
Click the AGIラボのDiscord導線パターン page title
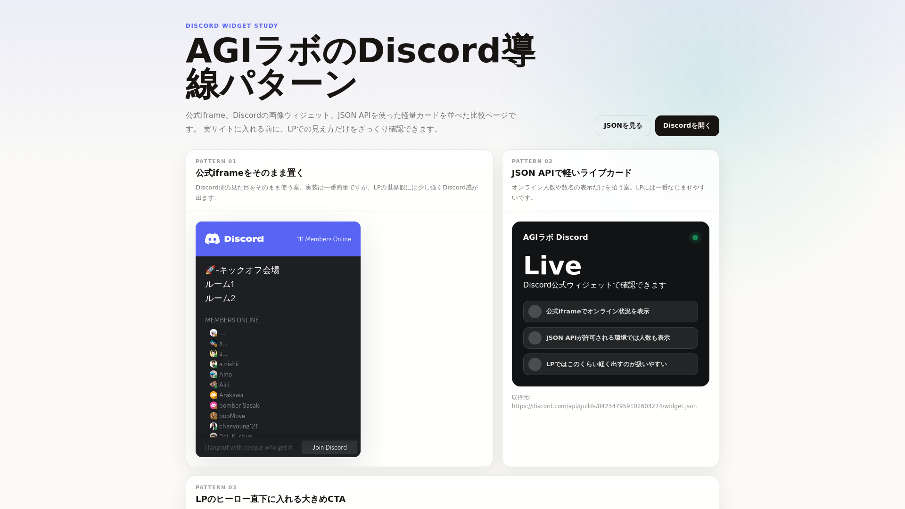(361, 67)
